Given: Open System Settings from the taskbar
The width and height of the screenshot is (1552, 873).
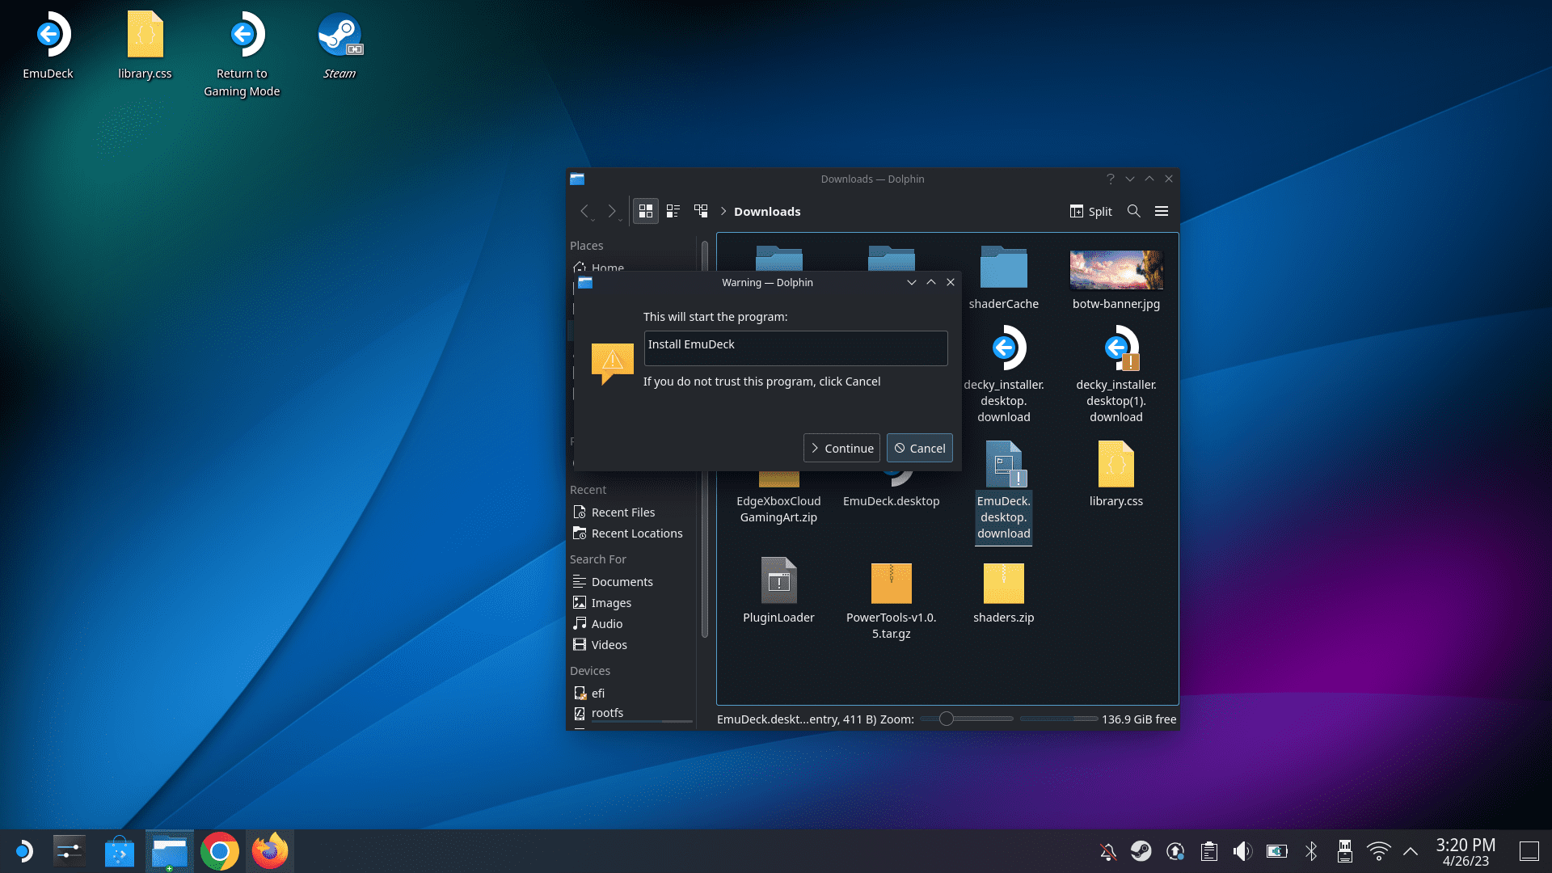Looking at the screenshot, I should 70,851.
